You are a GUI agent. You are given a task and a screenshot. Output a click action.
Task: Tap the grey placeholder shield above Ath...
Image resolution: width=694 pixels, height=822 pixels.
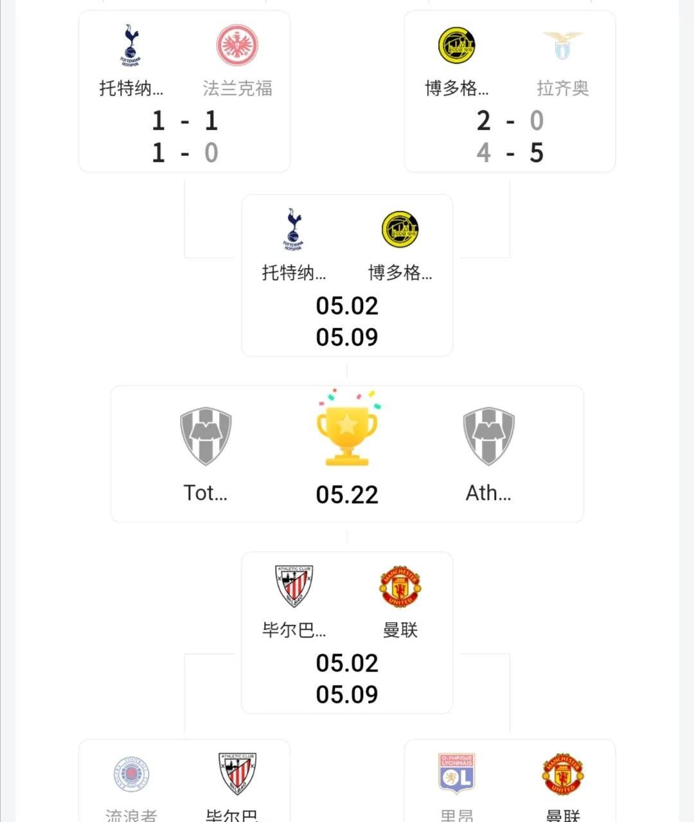point(488,436)
